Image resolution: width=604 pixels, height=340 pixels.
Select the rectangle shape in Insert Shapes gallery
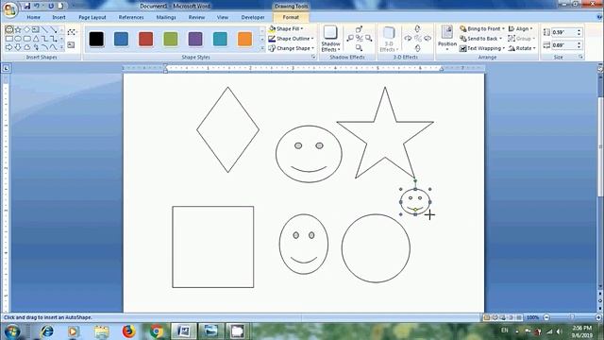9,39
